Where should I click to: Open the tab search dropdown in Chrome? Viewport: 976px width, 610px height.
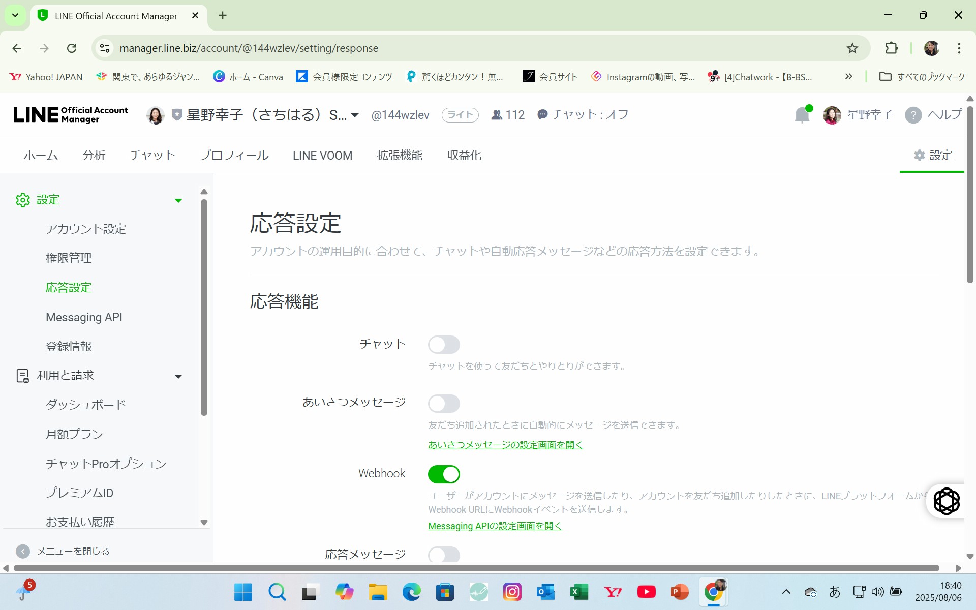(15, 15)
